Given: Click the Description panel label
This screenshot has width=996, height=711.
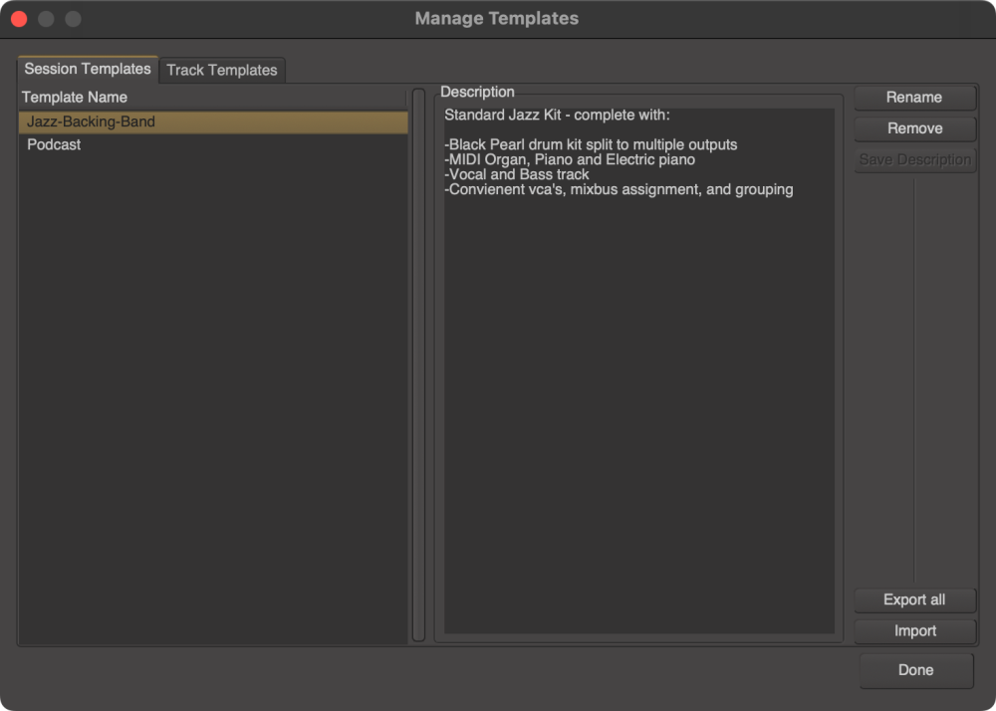Looking at the screenshot, I should [477, 91].
